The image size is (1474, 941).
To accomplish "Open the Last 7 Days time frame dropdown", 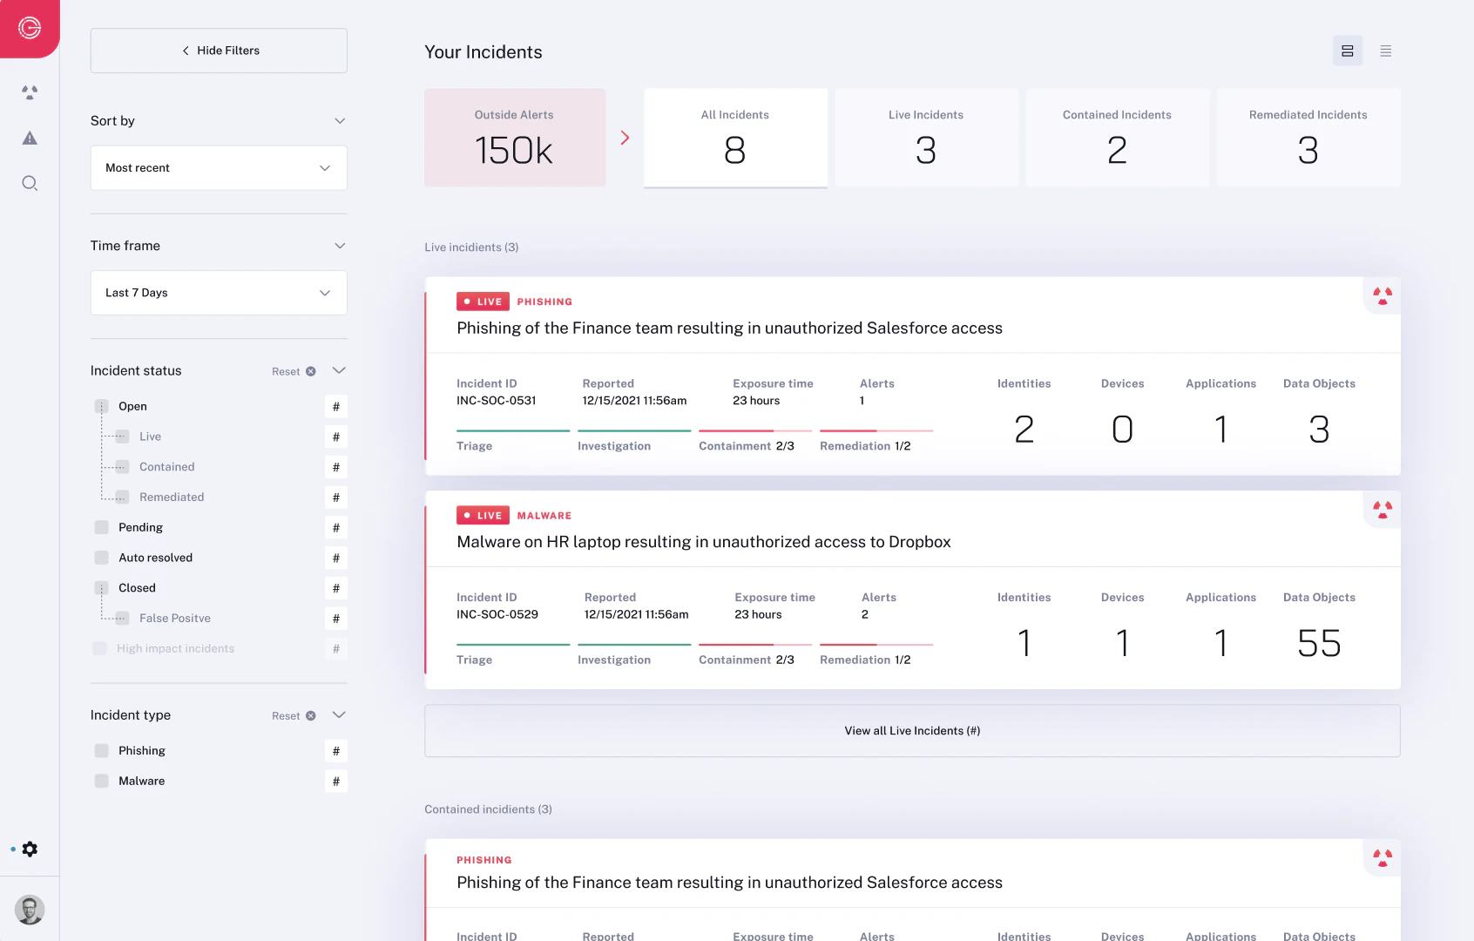I will click(x=218, y=293).
